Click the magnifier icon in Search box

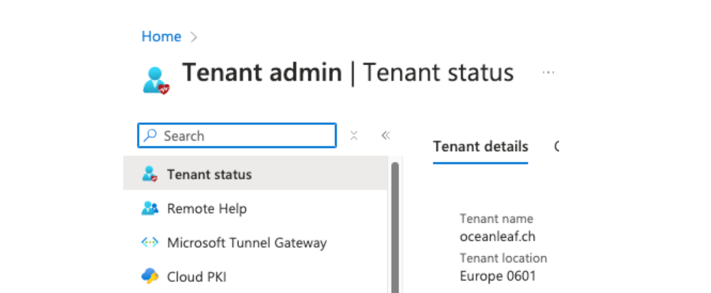pyautogui.click(x=150, y=136)
